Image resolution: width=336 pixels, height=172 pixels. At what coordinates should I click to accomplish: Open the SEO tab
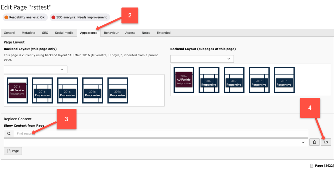(45, 33)
